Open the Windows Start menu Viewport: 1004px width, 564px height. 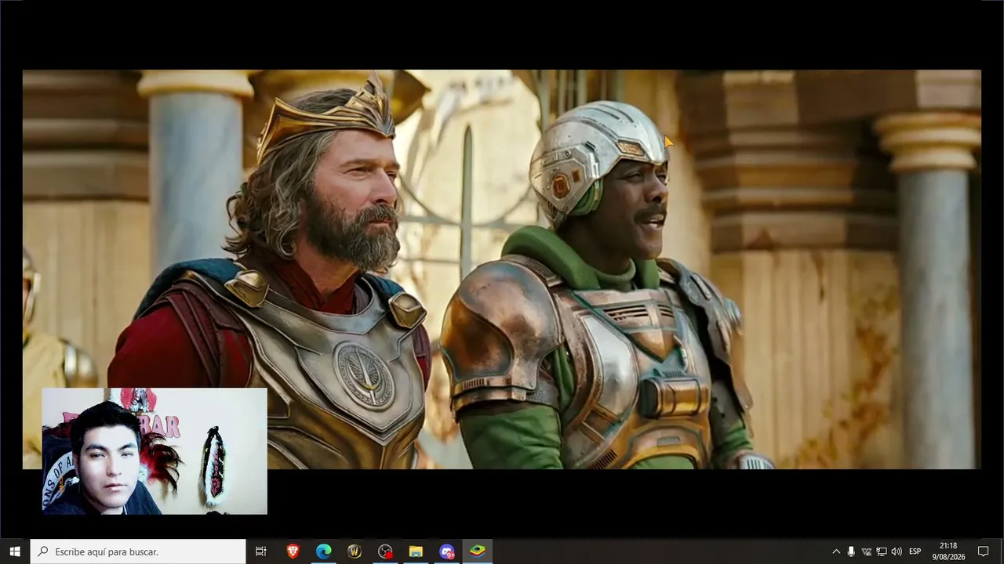(15, 551)
